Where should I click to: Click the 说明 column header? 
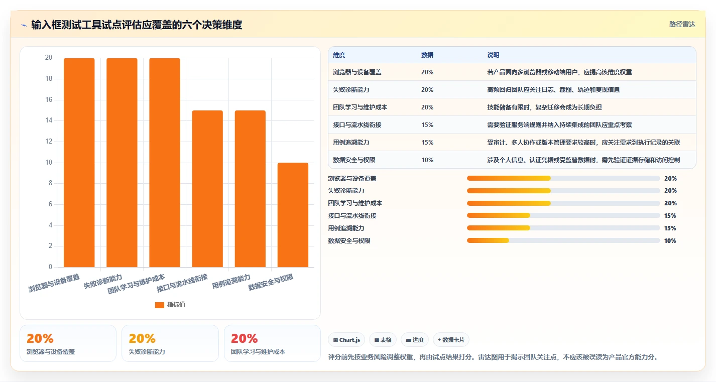493,55
